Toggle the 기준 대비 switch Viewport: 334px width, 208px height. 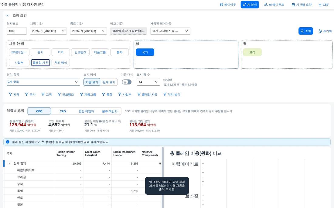click(127, 82)
